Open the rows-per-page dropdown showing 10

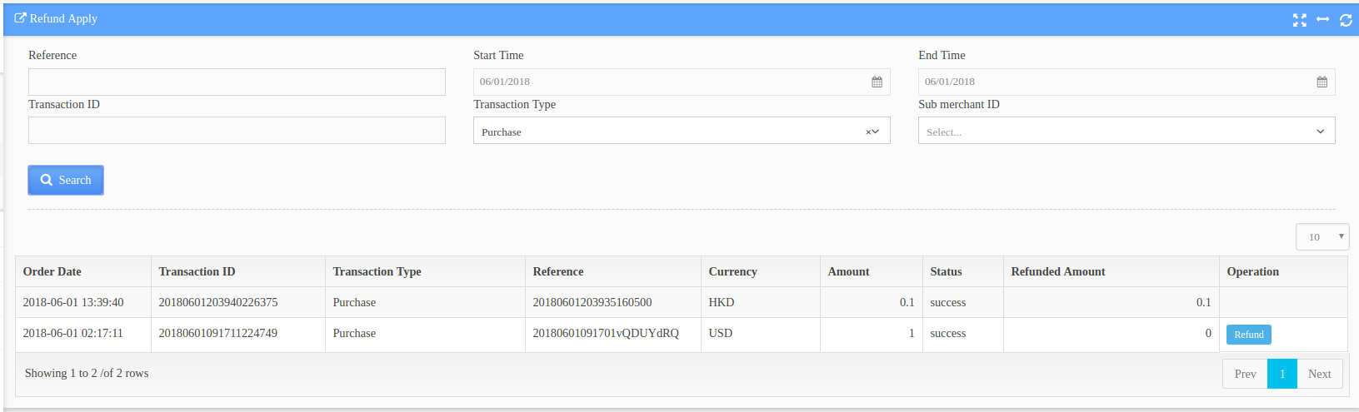click(1322, 237)
